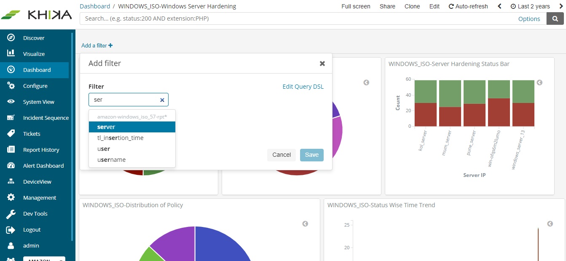Click the KHIKA logo

[x=36, y=15]
